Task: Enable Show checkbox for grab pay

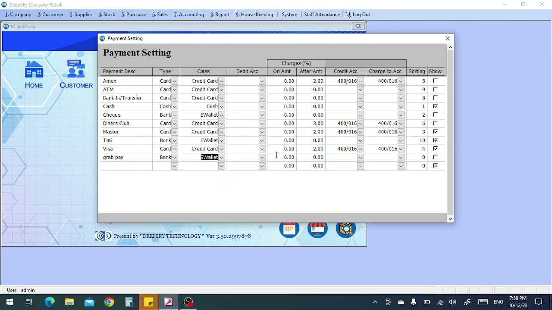Action: pyautogui.click(x=436, y=157)
